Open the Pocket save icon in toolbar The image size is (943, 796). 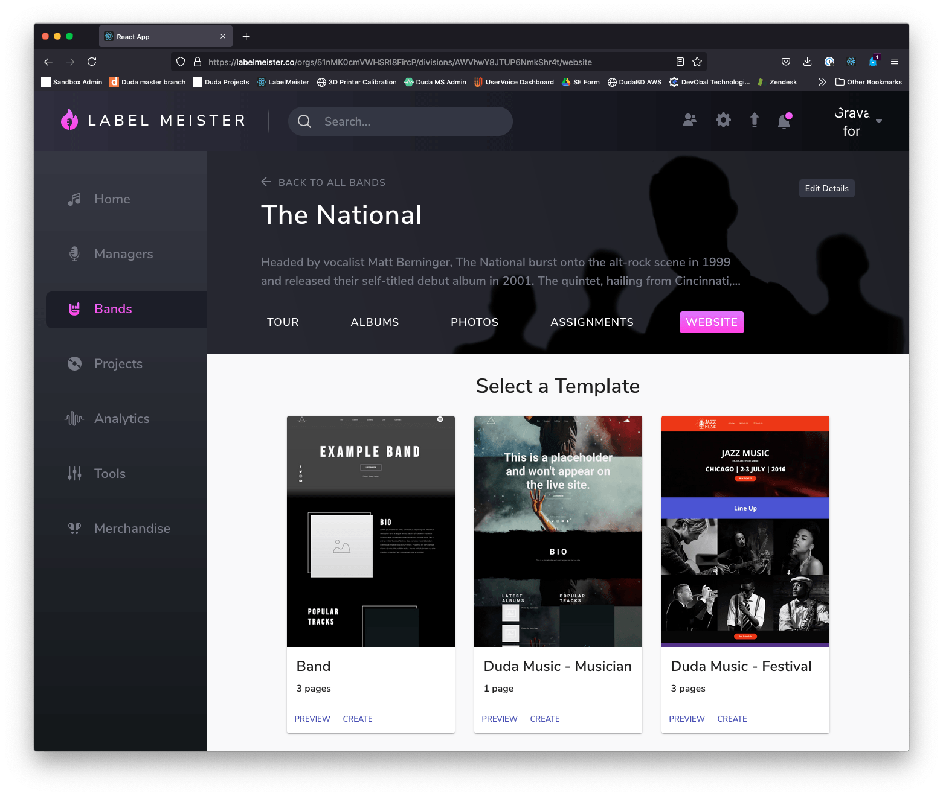point(786,62)
